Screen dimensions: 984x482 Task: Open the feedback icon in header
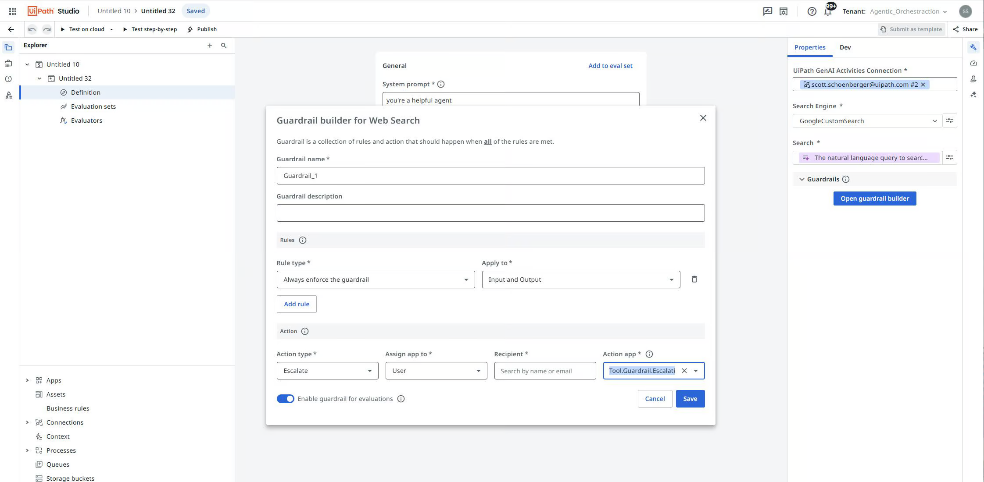pos(767,11)
